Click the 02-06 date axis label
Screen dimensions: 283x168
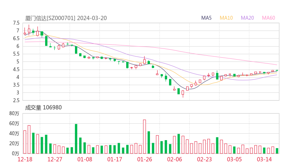pos(174,159)
